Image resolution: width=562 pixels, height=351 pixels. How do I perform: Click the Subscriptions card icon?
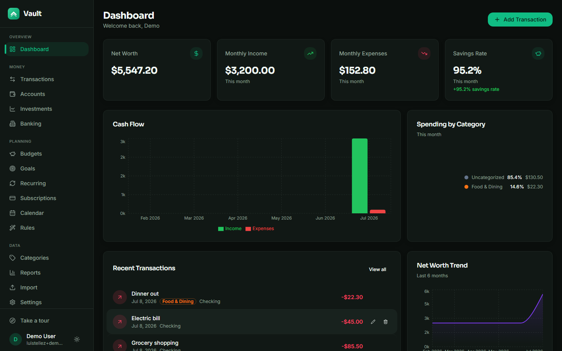12,198
